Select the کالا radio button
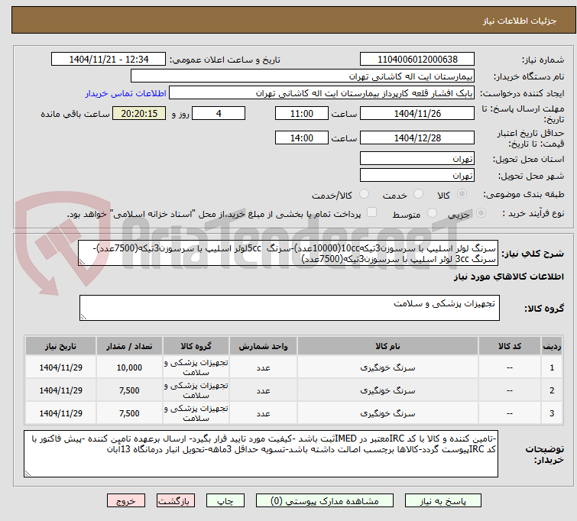The width and height of the screenshot is (577, 521). pyautogui.click(x=462, y=193)
